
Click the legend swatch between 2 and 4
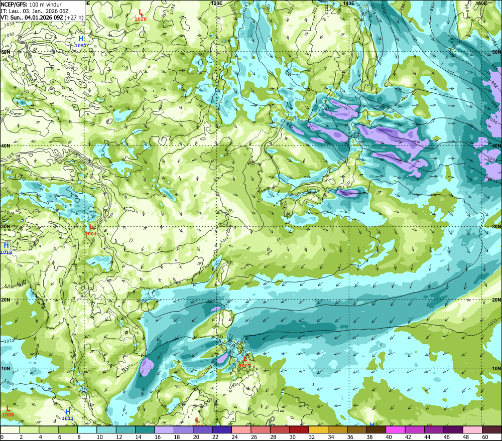click(x=30, y=430)
